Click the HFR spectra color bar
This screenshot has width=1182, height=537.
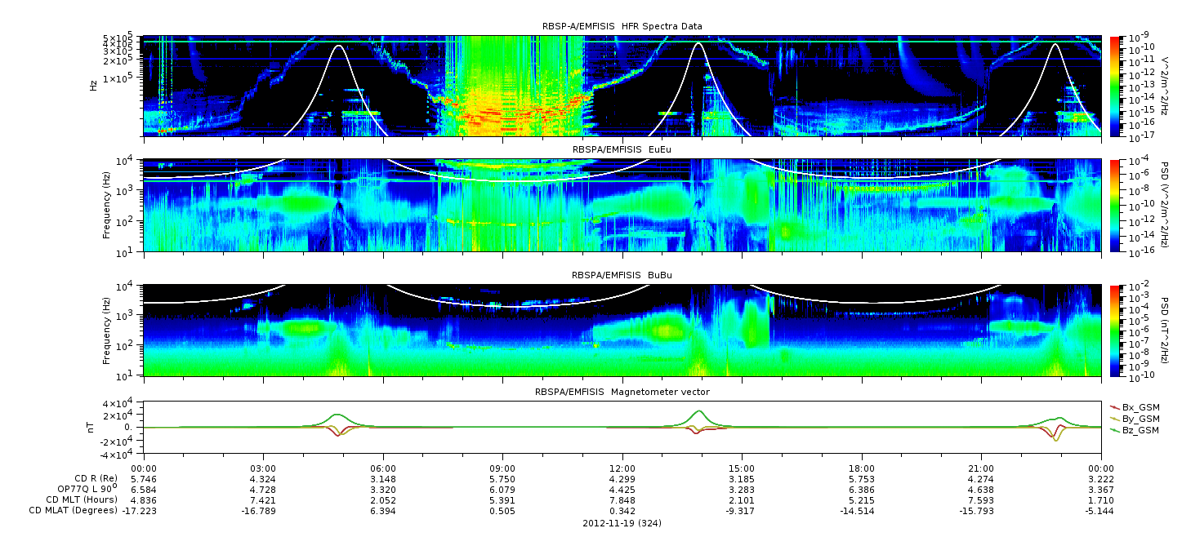(x=1115, y=86)
